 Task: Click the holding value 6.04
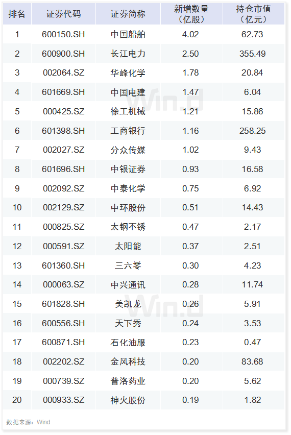coord(252,92)
